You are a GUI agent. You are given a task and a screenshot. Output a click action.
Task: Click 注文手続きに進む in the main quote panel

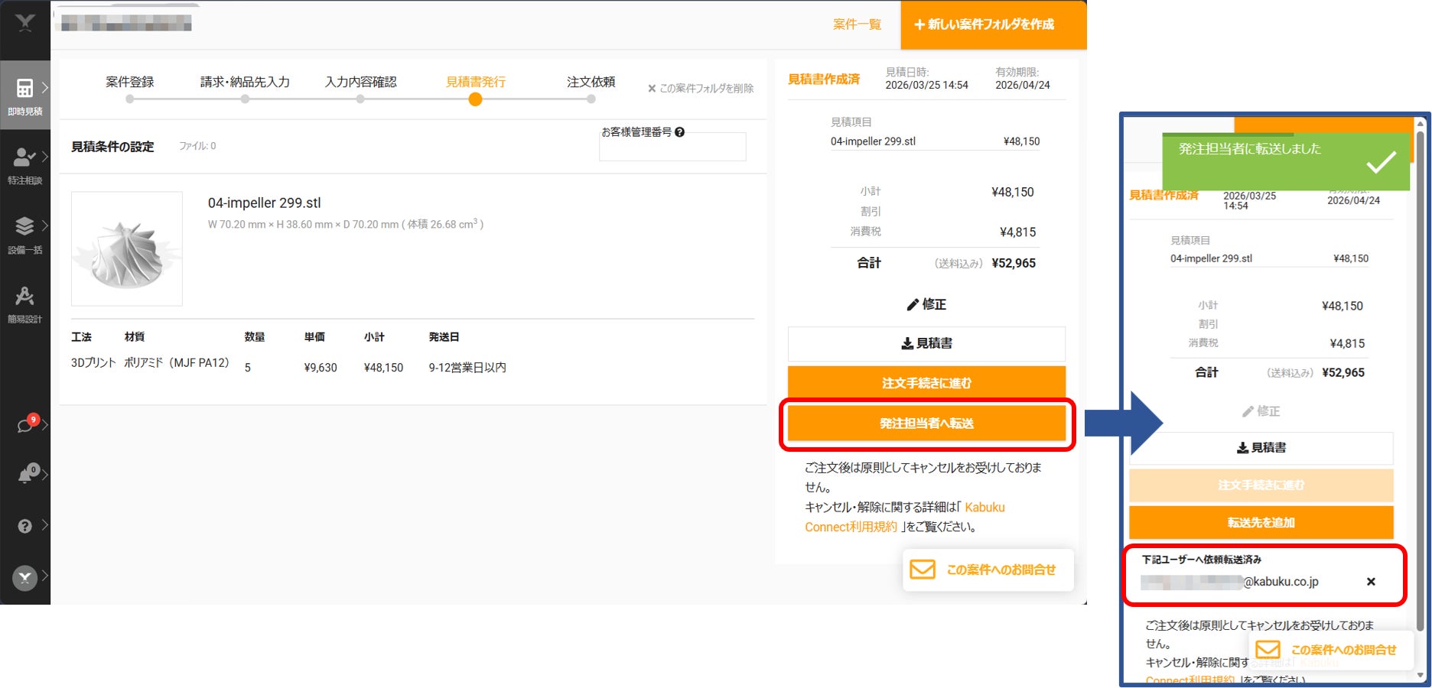[x=926, y=383]
